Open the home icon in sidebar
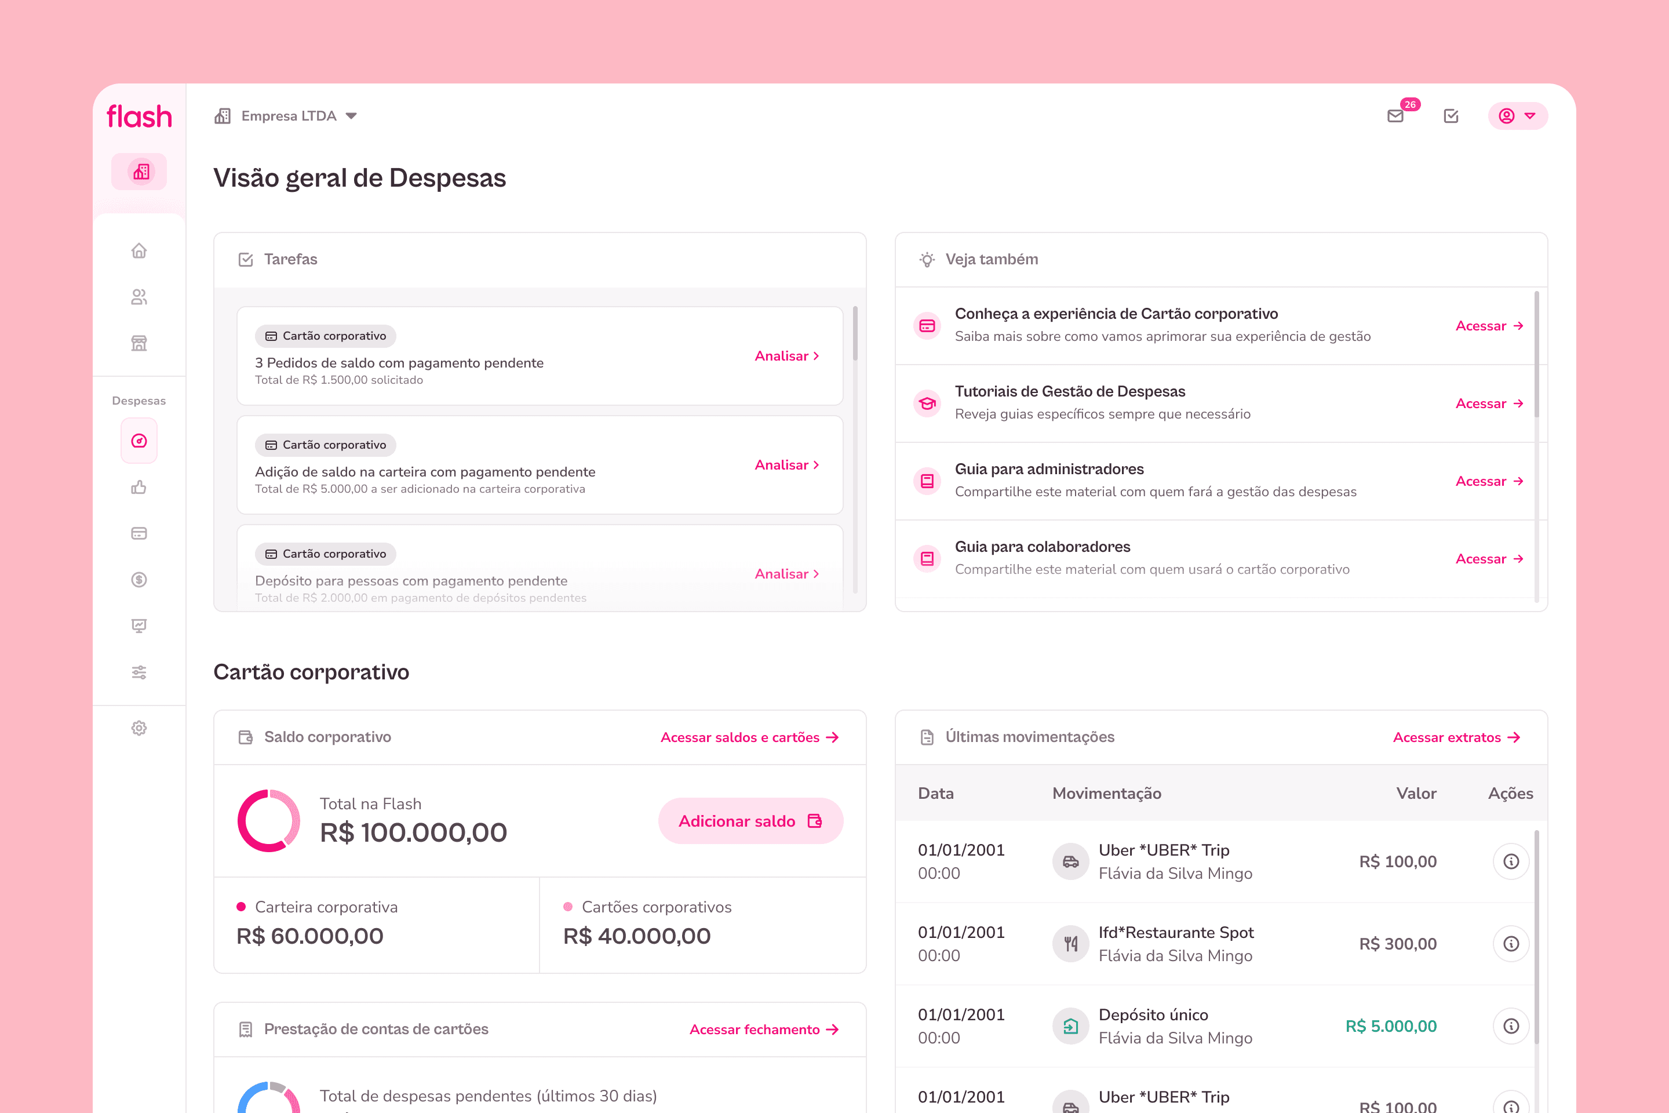 click(x=139, y=250)
